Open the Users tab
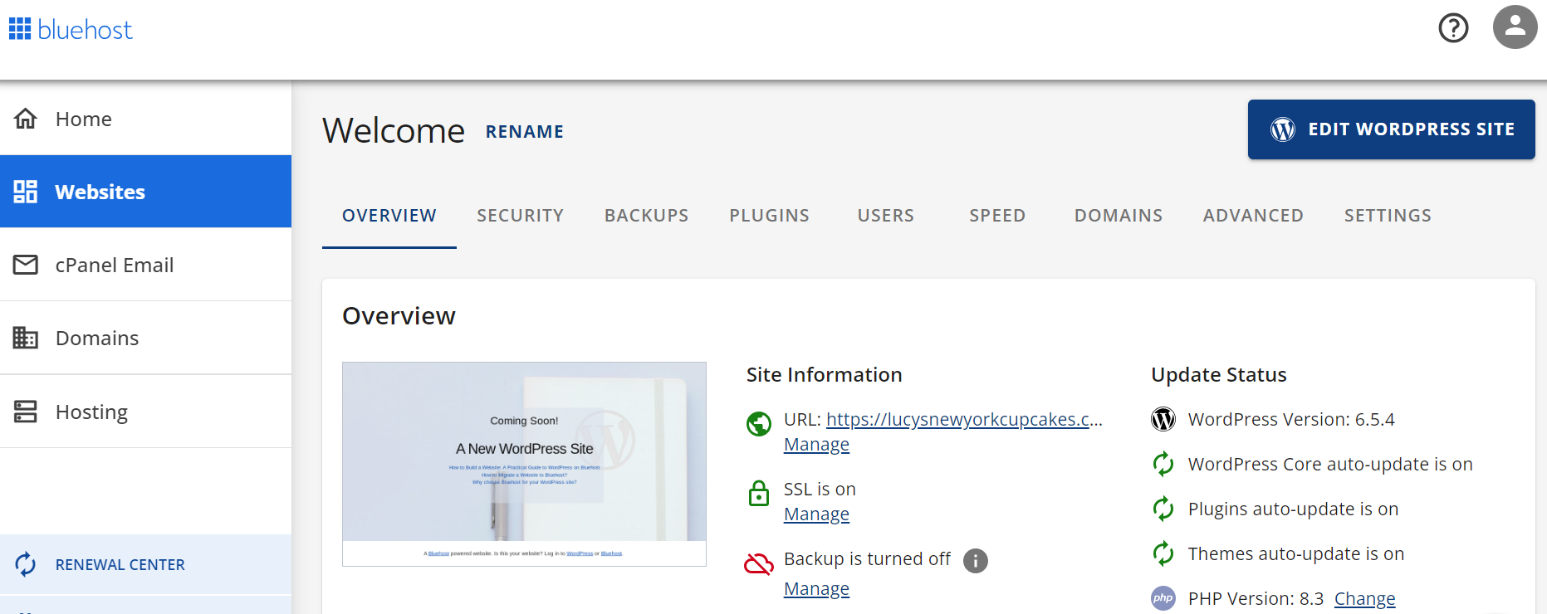This screenshot has width=1547, height=614. click(x=886, y=216)
